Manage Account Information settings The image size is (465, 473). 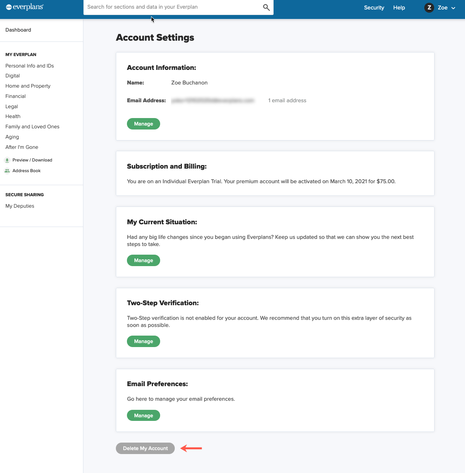(143, 124)
